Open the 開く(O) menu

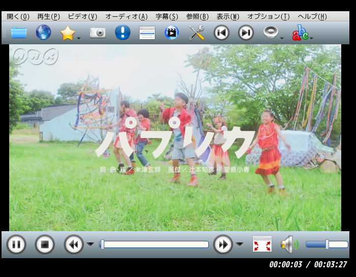point(18,17)
